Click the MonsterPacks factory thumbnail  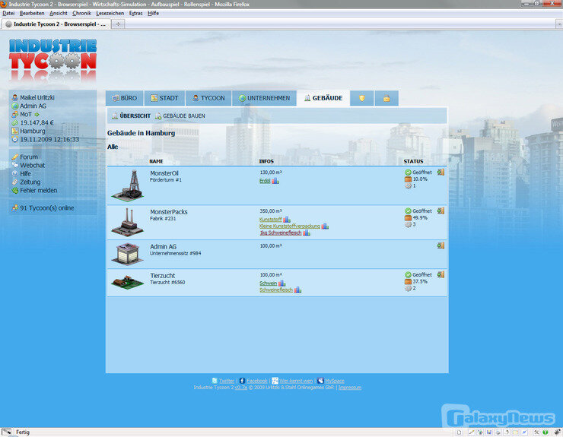pyautogui.click(x=128, y=223)
